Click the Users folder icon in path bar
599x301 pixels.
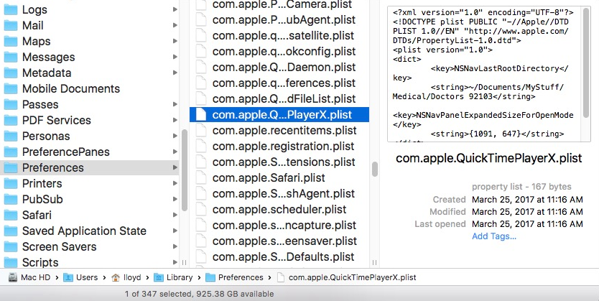(68, 277)
